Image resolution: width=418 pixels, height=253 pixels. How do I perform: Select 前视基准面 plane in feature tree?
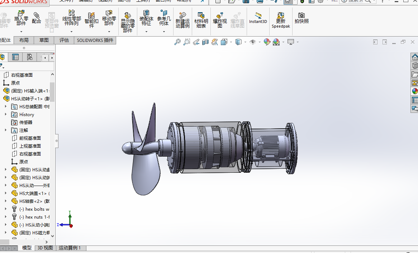[30, 138]
